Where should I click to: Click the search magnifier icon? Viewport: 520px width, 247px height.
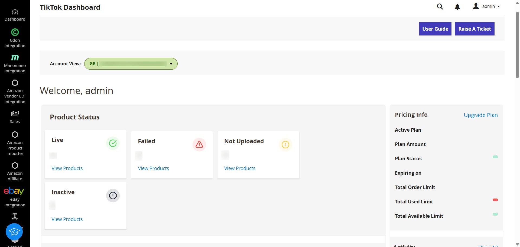coord(440,6)
